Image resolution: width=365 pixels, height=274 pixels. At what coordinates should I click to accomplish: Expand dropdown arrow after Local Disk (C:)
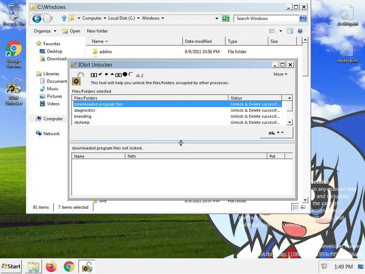point(139,18)
